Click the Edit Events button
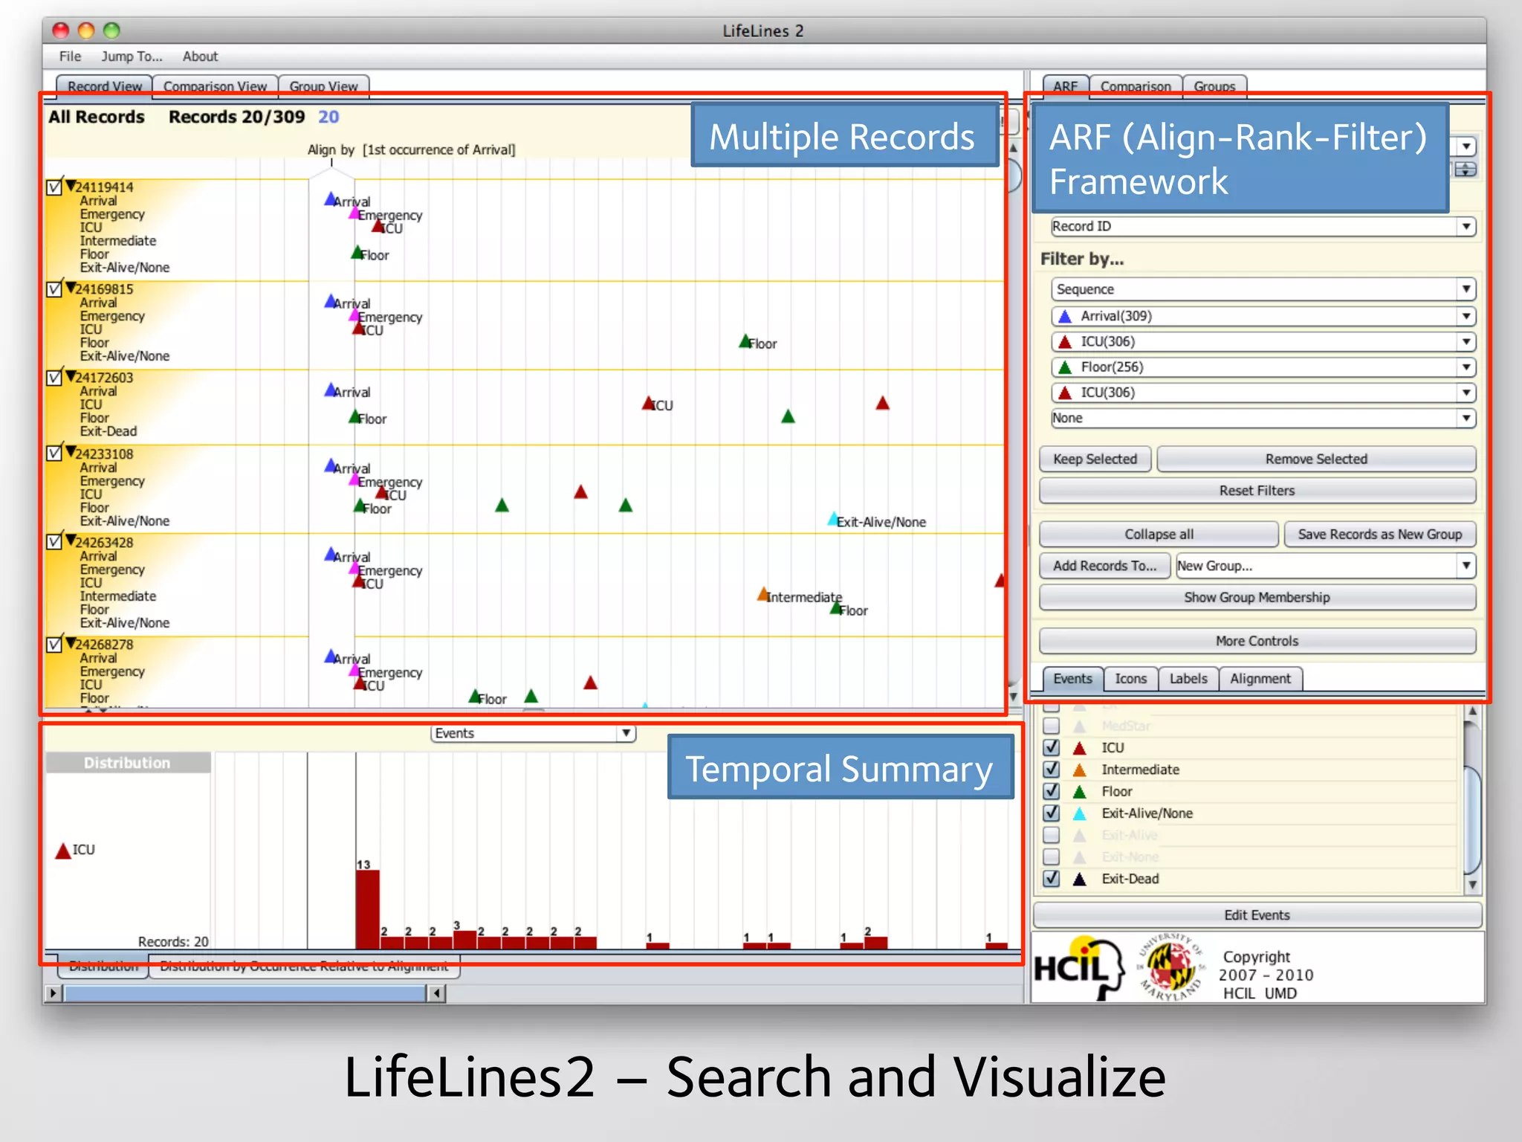Screen dimensions: 1522x1142 1257,915
